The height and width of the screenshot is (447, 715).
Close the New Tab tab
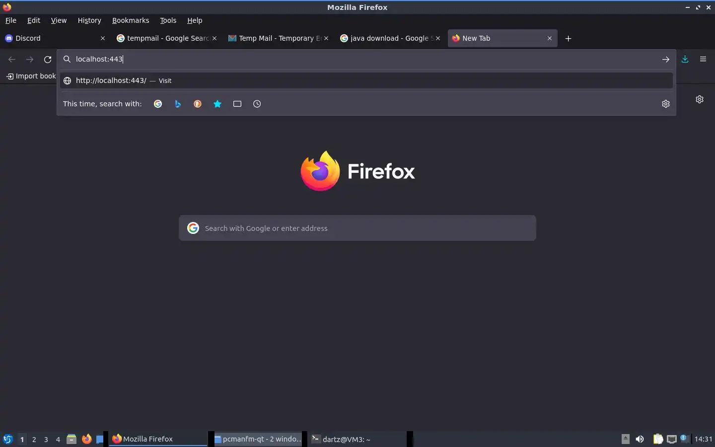coord(550,38)
